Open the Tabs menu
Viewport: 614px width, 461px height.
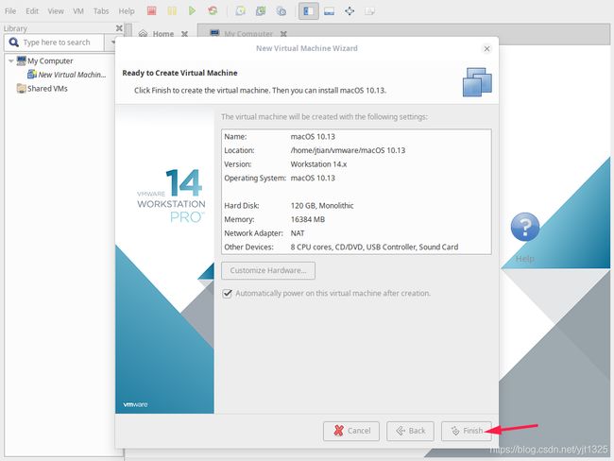tap(101, 11)
